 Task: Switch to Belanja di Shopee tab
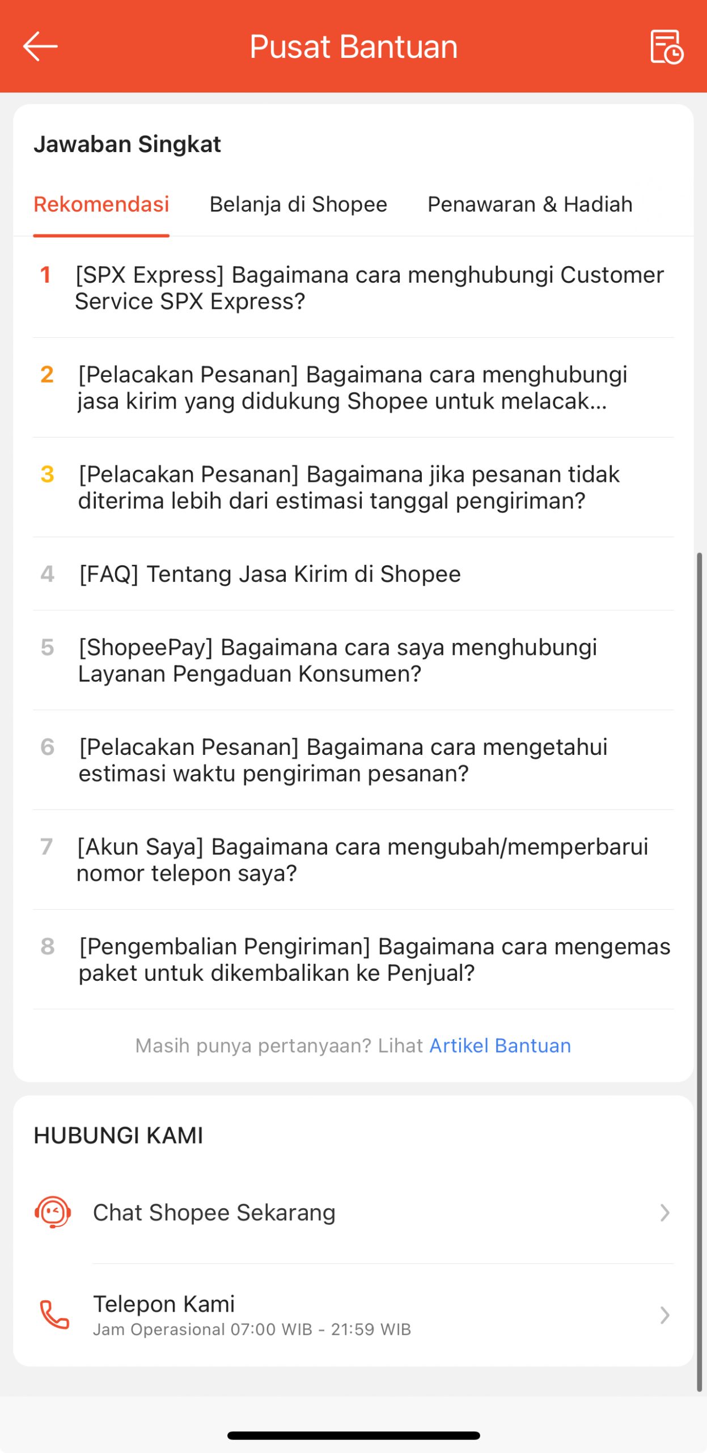click(298, 204)
